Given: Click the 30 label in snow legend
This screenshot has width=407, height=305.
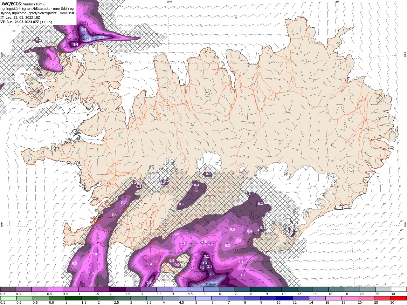Looking at the screenshot, I should [393, 294].
